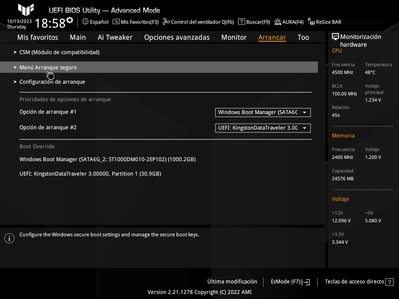
Task: Boot override from UEFI KingstonDataTraveler entry
Action: 90,174
